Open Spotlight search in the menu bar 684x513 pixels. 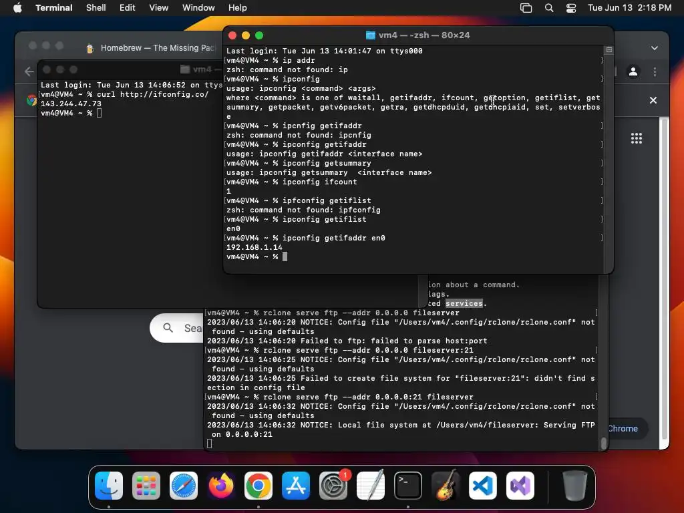tap(549, 8)
